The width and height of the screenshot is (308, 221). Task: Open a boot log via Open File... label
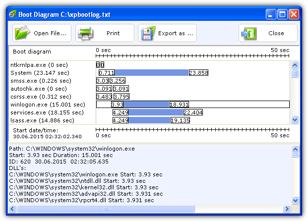point(50,33)
